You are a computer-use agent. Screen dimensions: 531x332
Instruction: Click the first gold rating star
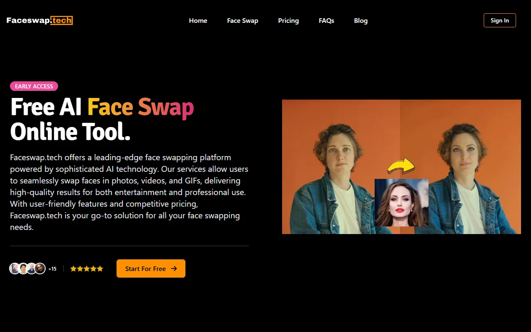click(x=73, y=269)
